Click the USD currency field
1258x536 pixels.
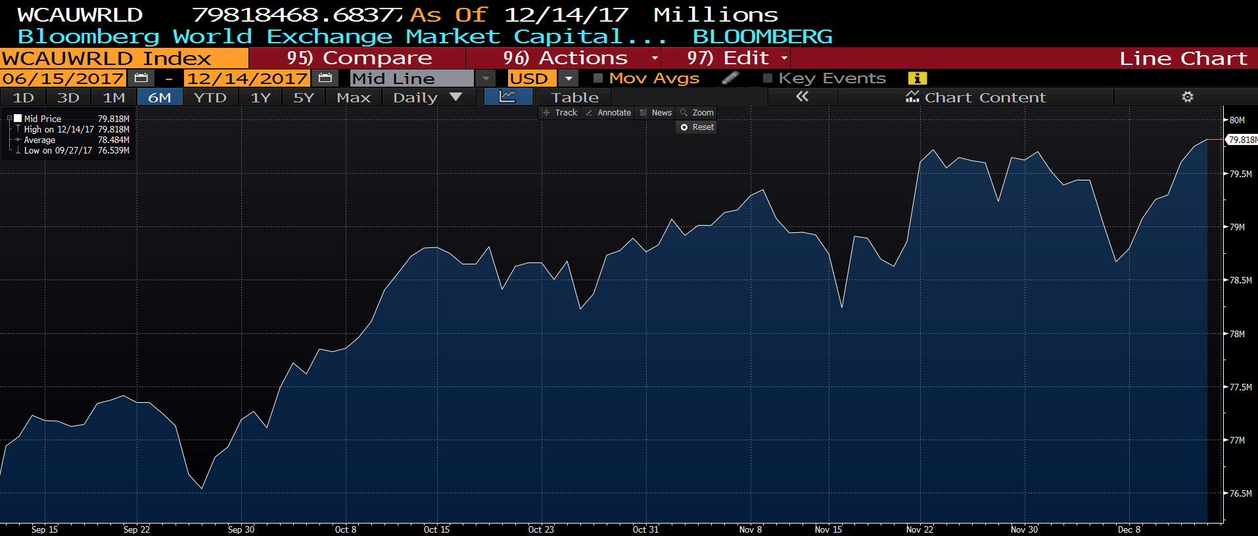tap(533, 78)
